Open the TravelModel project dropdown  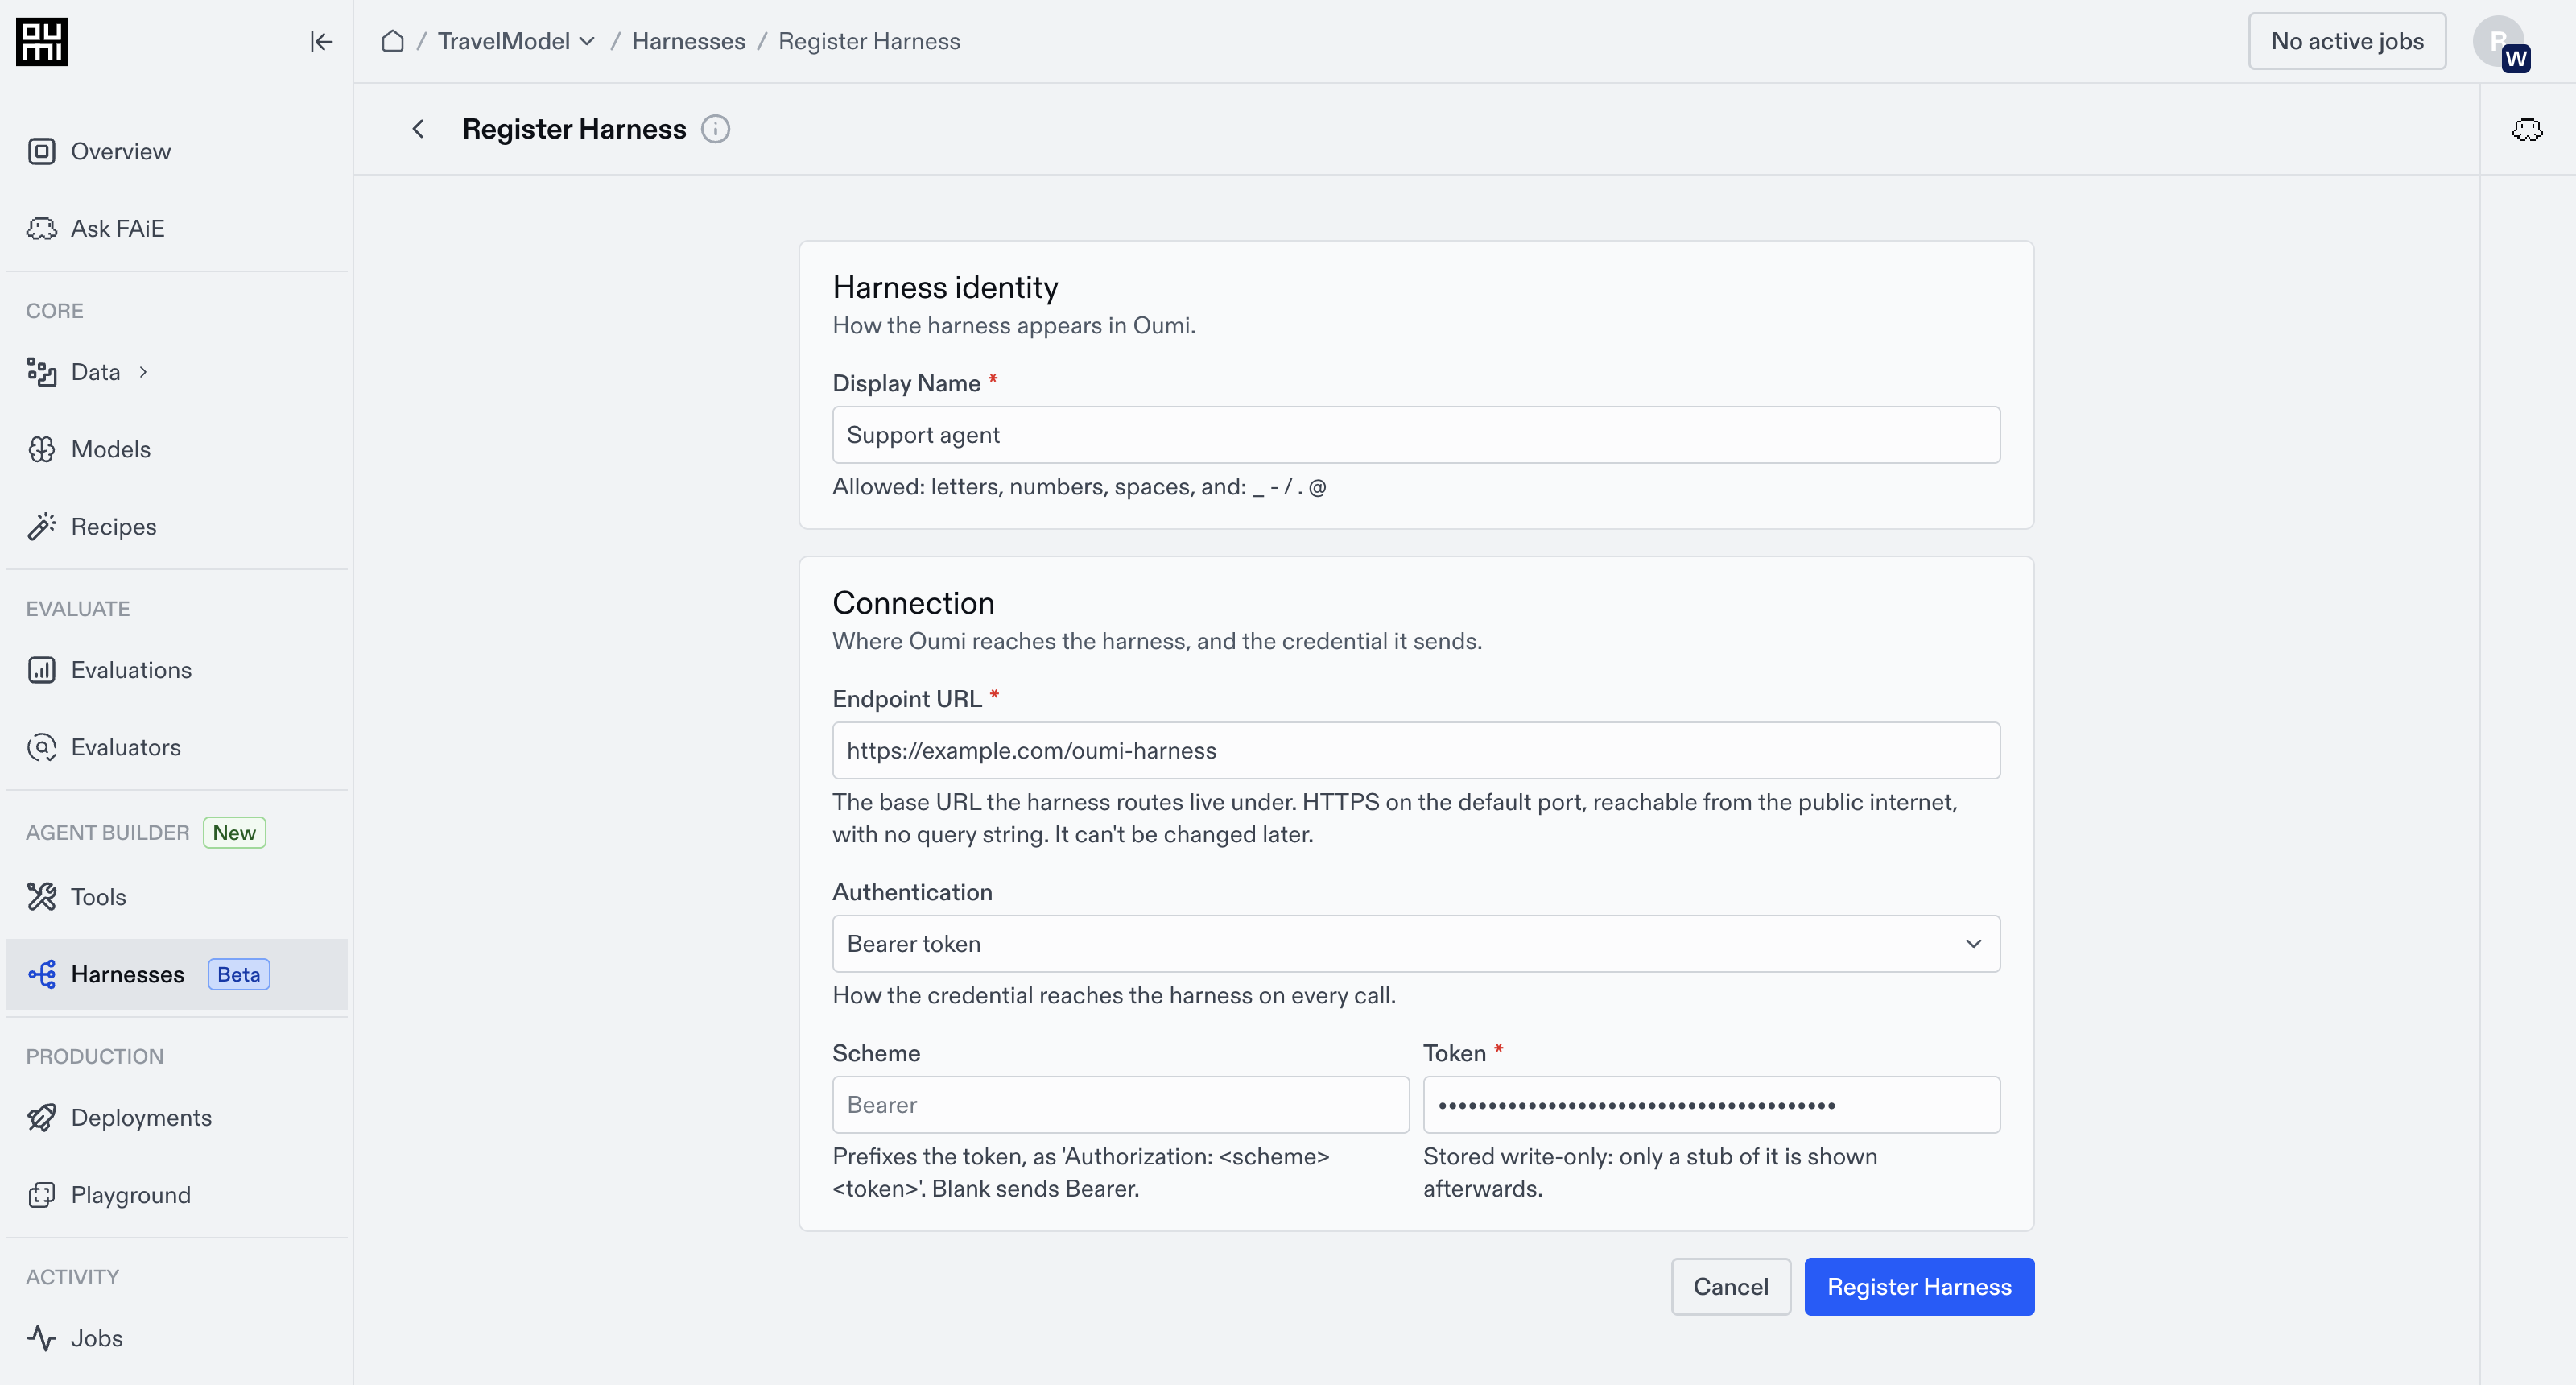coord(517,41)
